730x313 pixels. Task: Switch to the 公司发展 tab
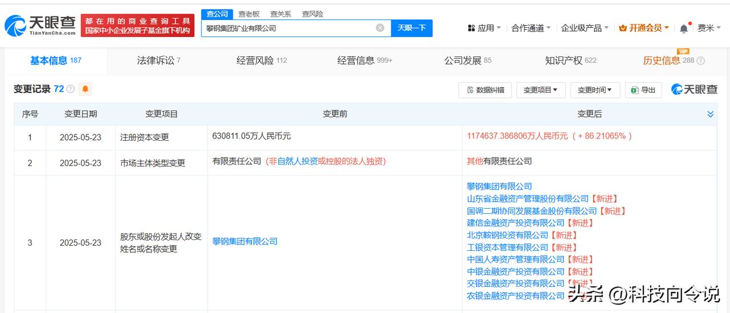(468, 60)
